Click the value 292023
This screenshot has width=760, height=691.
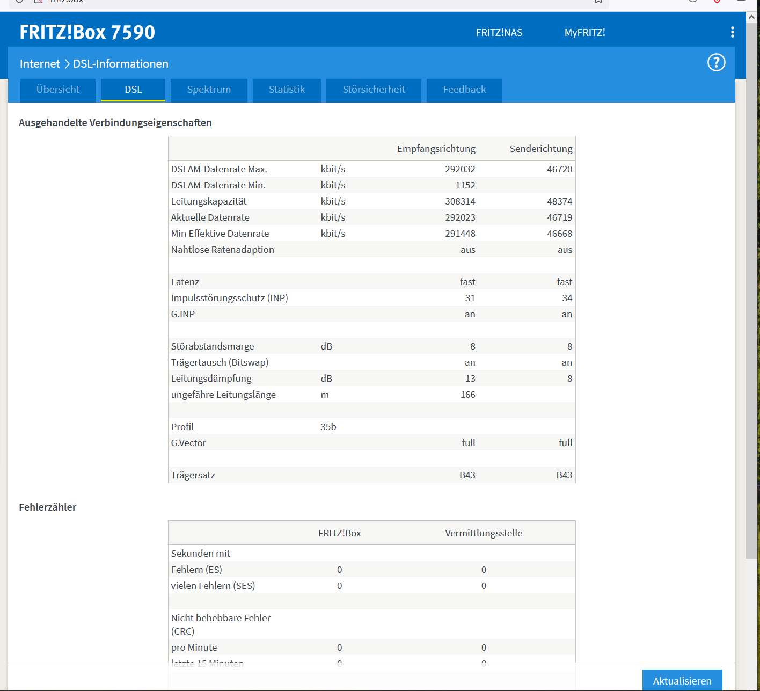point(460,217)
